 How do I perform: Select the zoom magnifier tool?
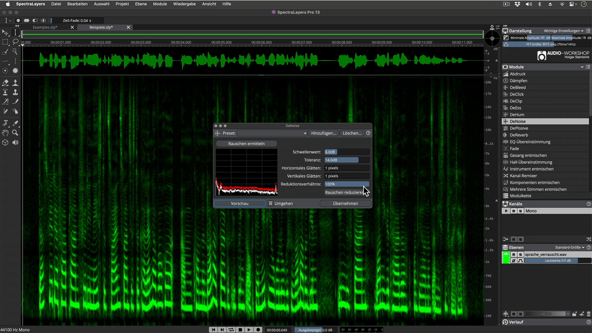(x=15, y=133)
